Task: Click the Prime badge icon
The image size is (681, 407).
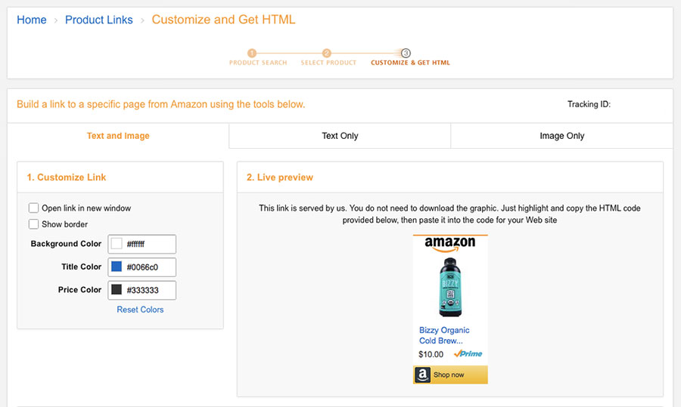Action: tap(468, 353)
